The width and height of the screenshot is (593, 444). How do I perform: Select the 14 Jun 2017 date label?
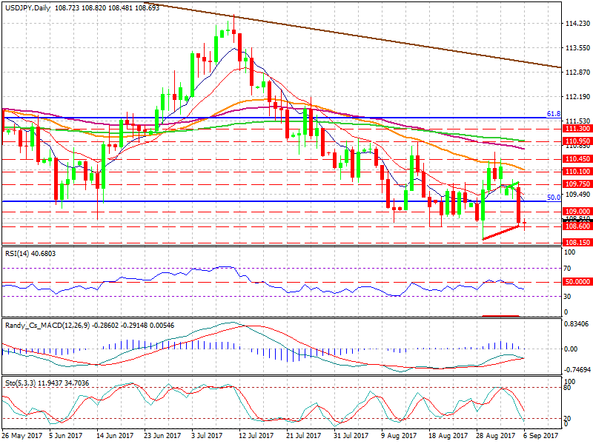click(x=115, y=436)
